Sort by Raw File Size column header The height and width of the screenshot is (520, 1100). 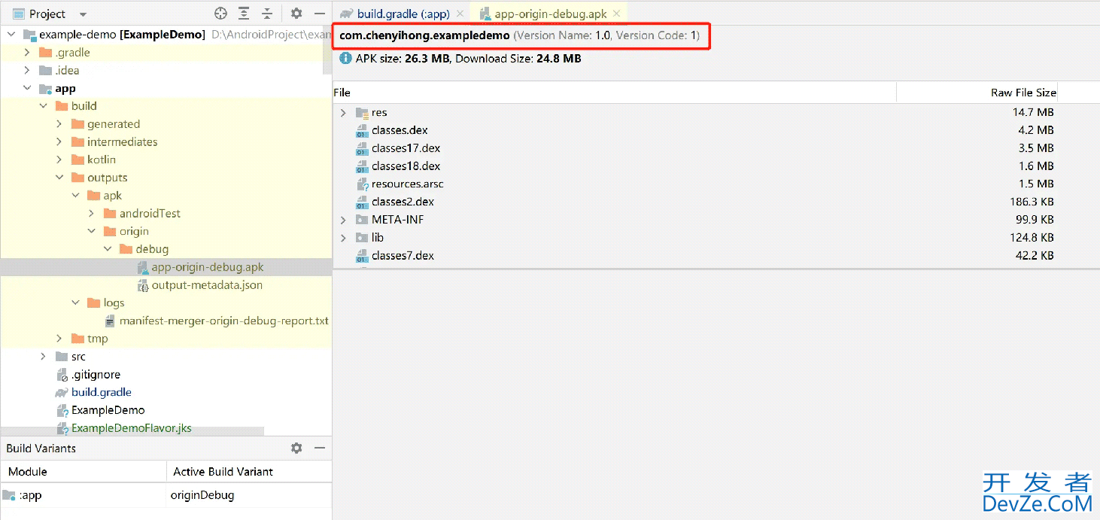pyautogui.click(x=977, y=92)
